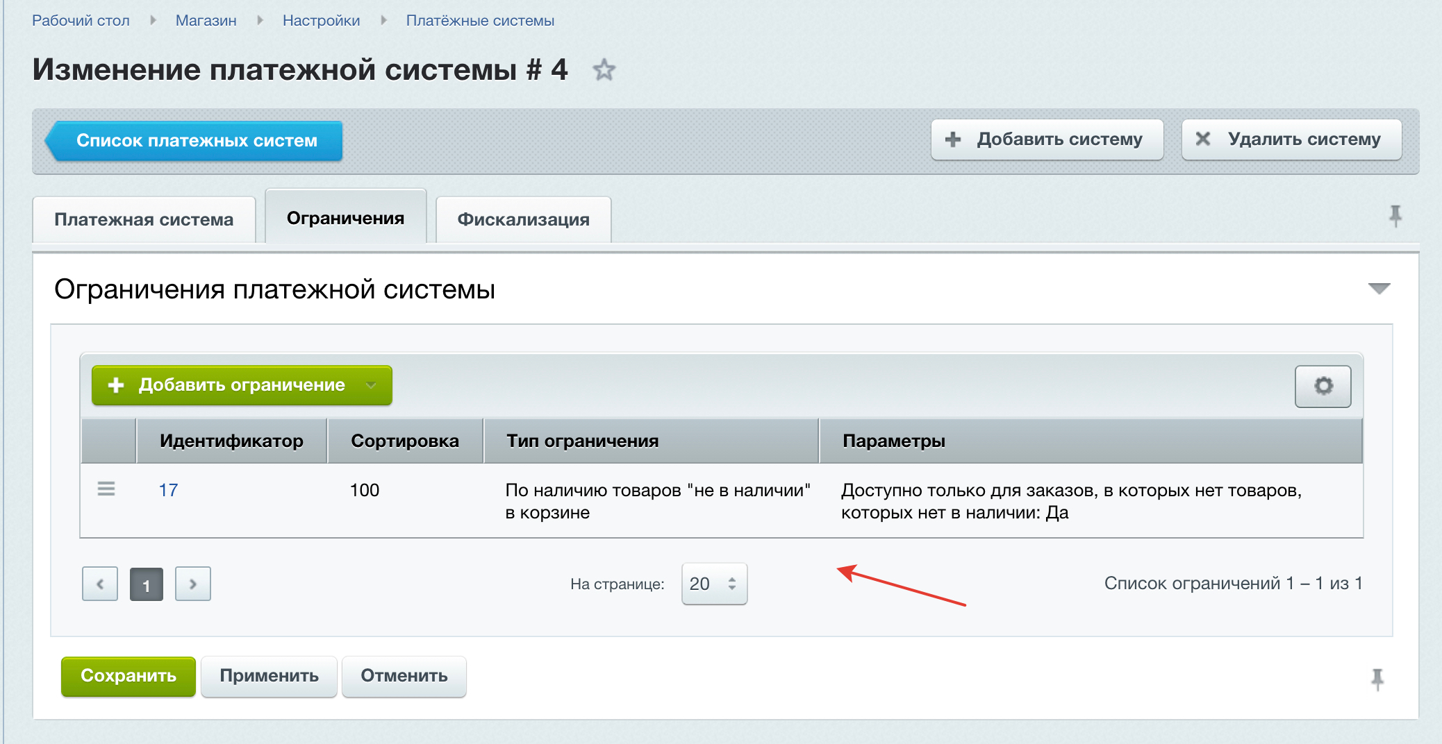Image resolution: width=1442 pixels, height=744 pixels.
Task: Select the По наличию товаров "не в наличии" cell
Action: 658,501
